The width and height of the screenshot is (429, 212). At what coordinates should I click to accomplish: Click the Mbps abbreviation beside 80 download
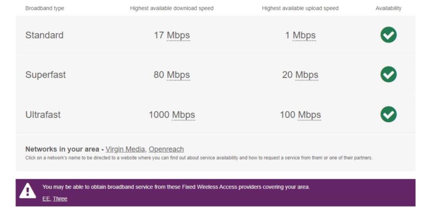pos(178,75)
